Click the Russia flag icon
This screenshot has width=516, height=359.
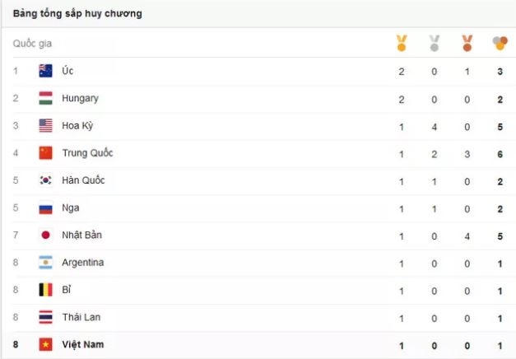click(x=46, y=207)
